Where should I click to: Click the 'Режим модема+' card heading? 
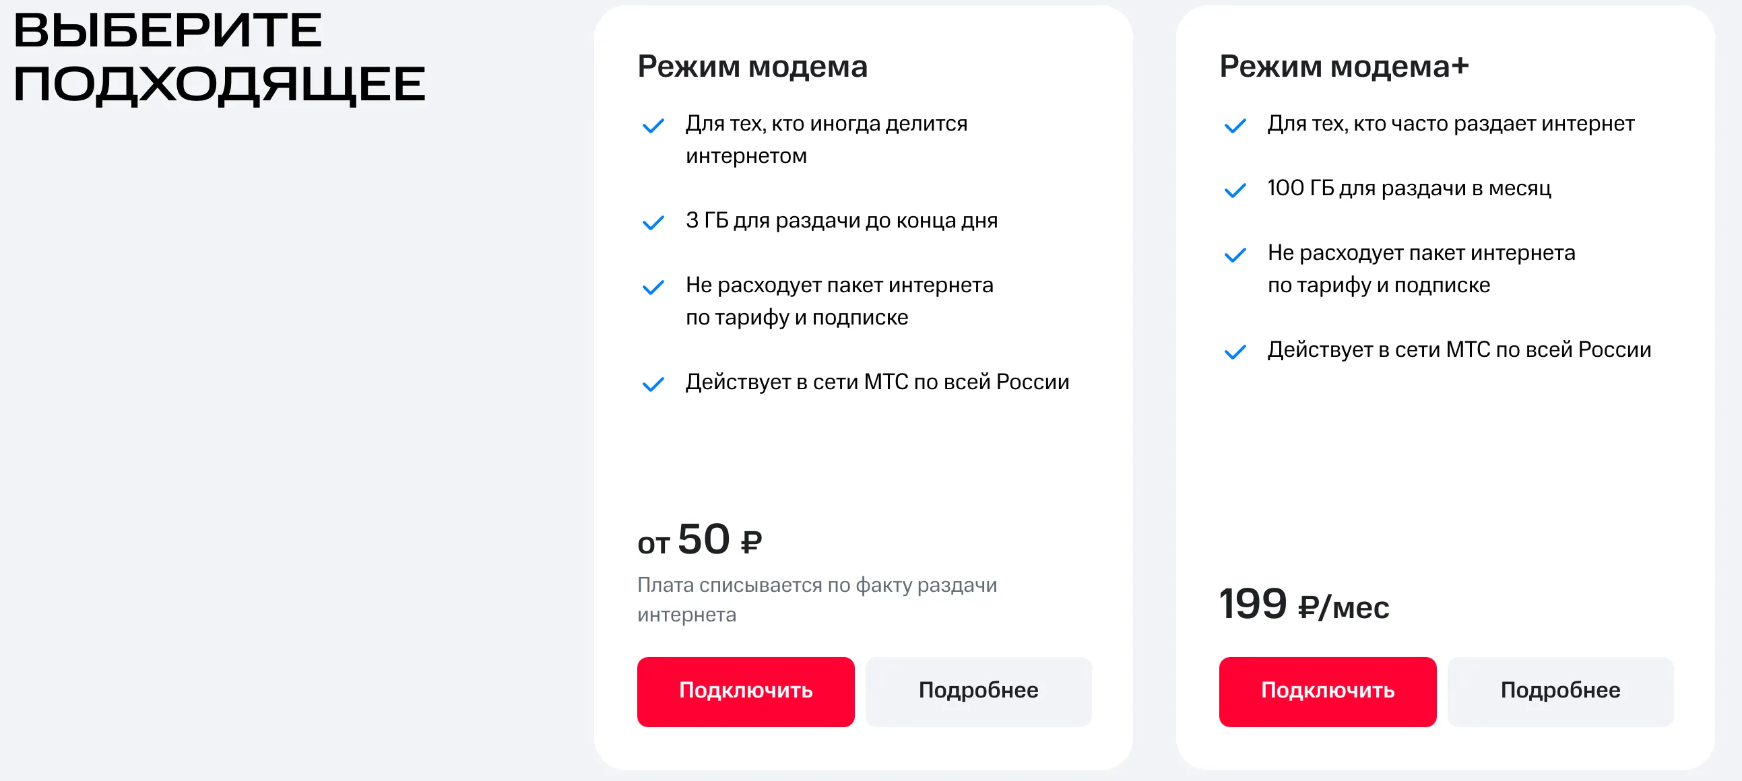click(1344, 66)
